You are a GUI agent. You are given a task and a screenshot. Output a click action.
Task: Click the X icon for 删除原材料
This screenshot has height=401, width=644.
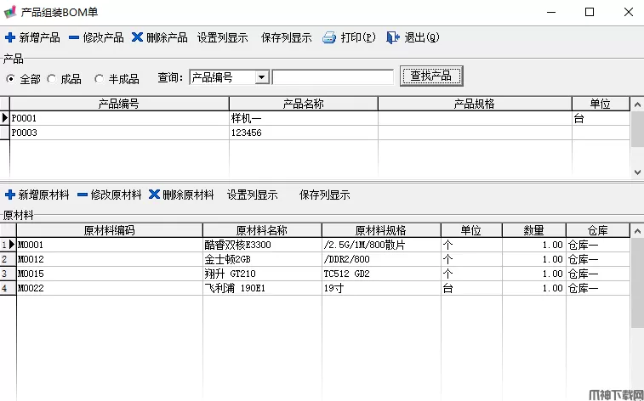[154, 195]
